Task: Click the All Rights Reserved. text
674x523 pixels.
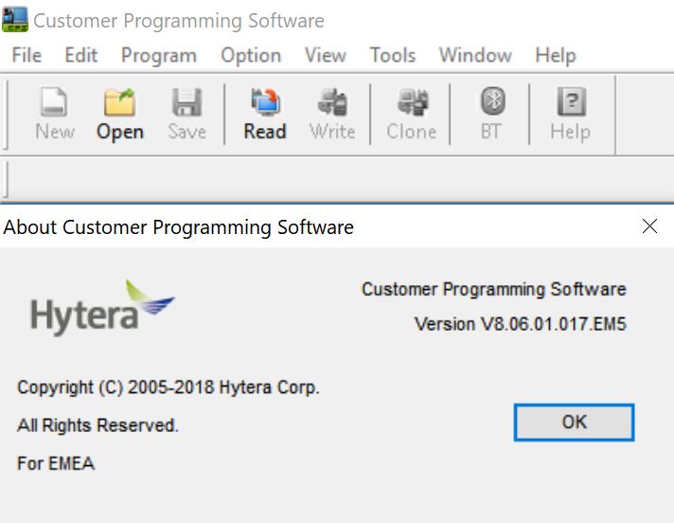Action: coord(98,425)
